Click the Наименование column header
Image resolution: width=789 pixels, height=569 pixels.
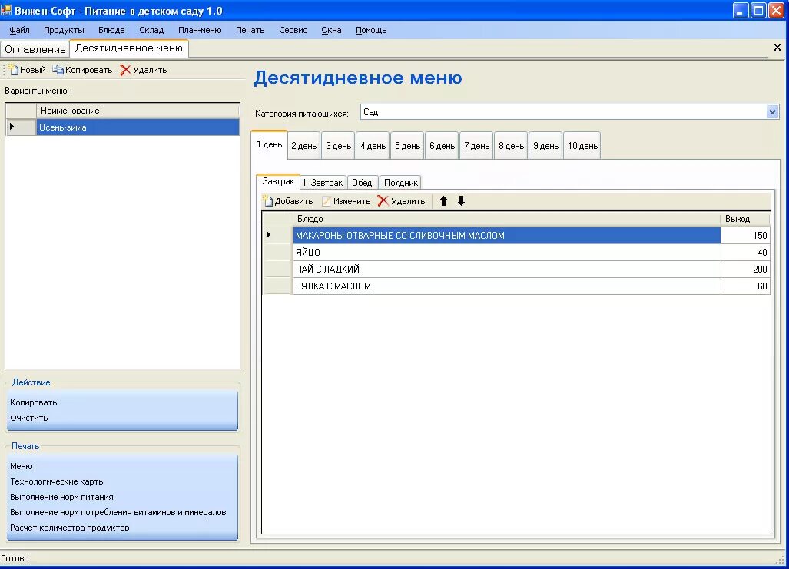coord(138,111)
